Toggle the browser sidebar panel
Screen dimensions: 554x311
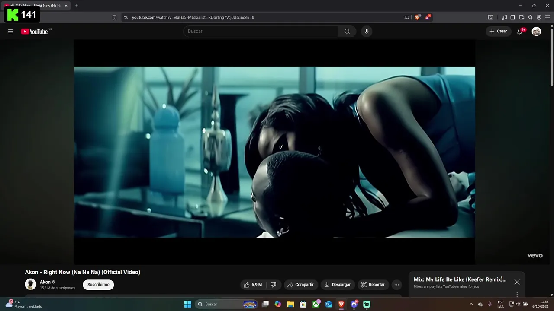pyautogui.click(x=513, y=17)
